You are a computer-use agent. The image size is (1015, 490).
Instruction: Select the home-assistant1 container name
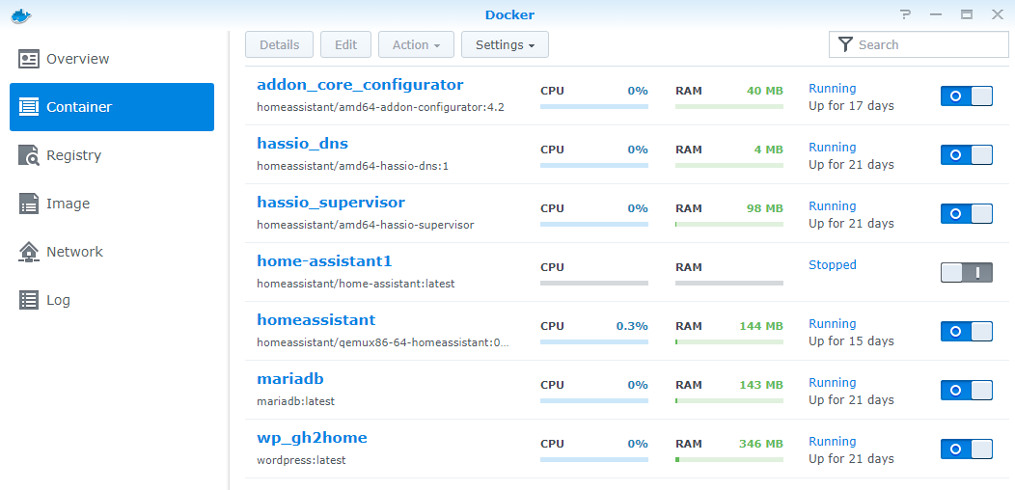pos(324,260)
